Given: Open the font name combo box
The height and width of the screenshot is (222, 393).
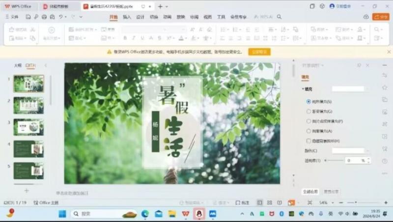Looking at the screenshot, I should click(144, 29).
